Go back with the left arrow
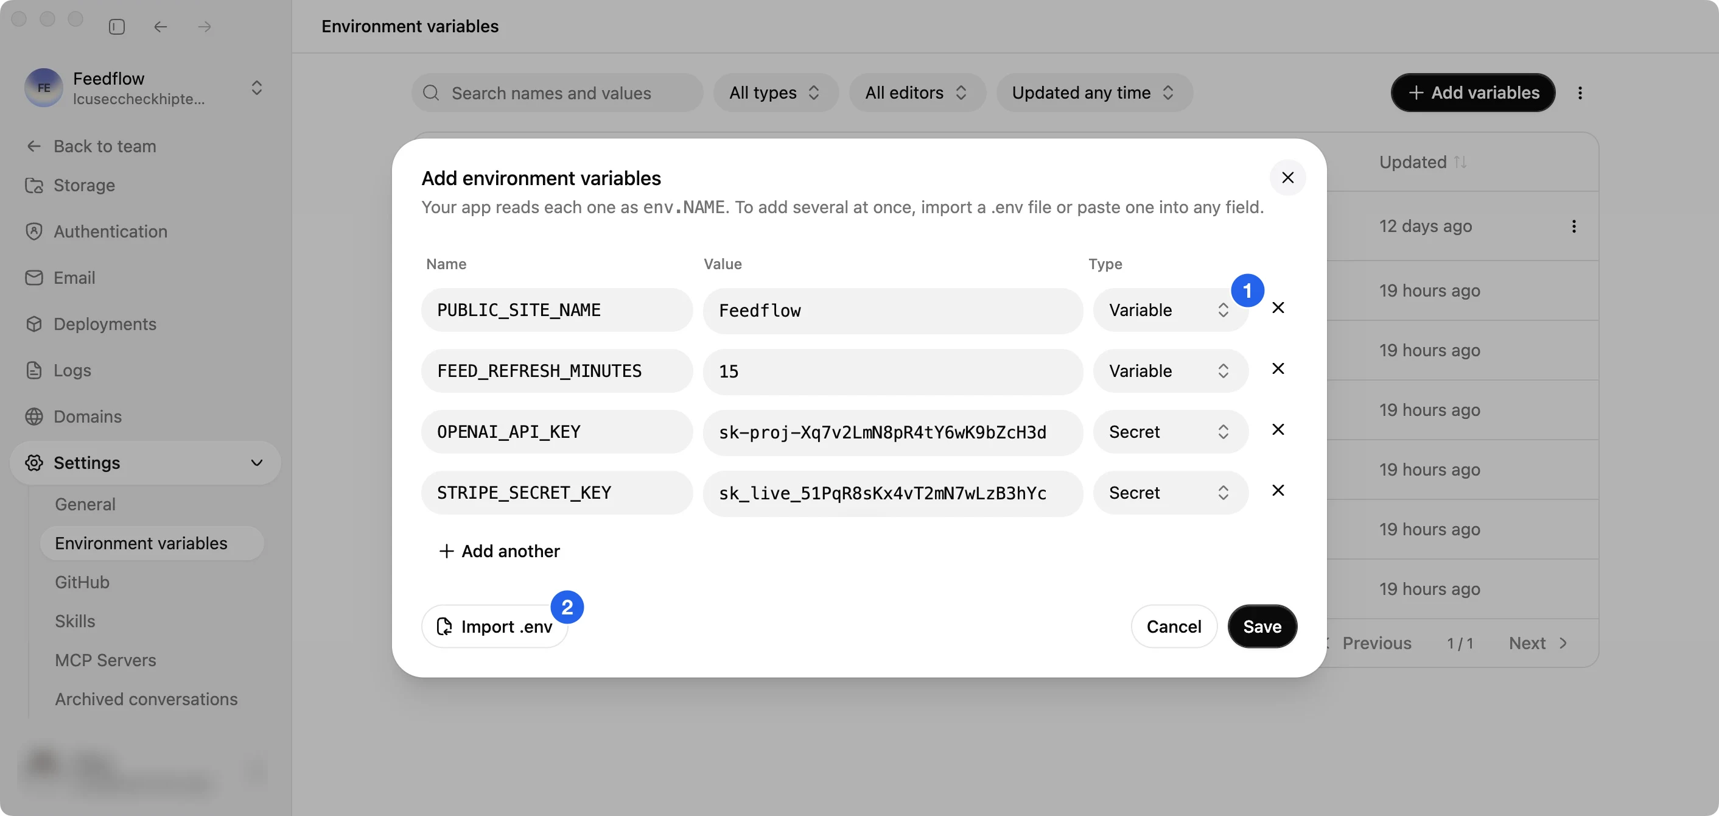The height and width of the screenshot is (816, 1719). [160, 27]
